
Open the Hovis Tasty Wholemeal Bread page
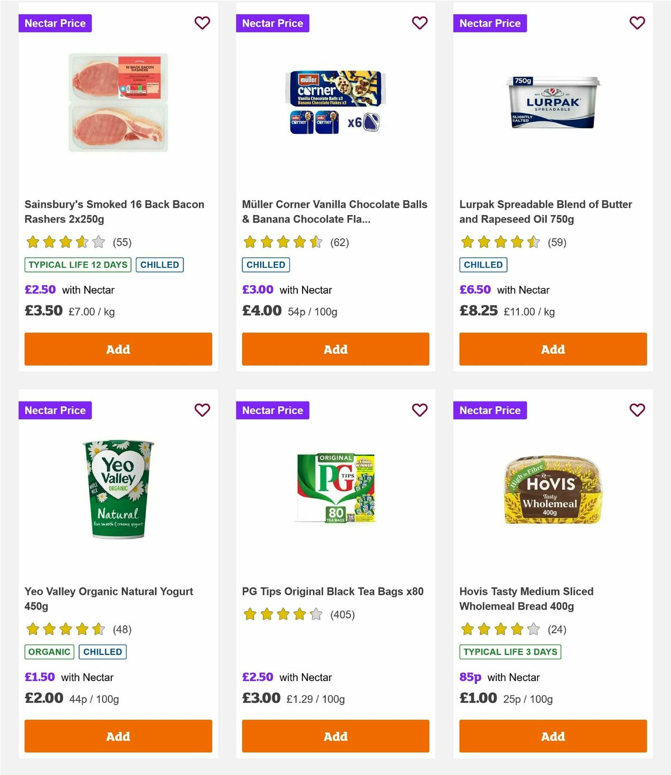coord(526,598)
